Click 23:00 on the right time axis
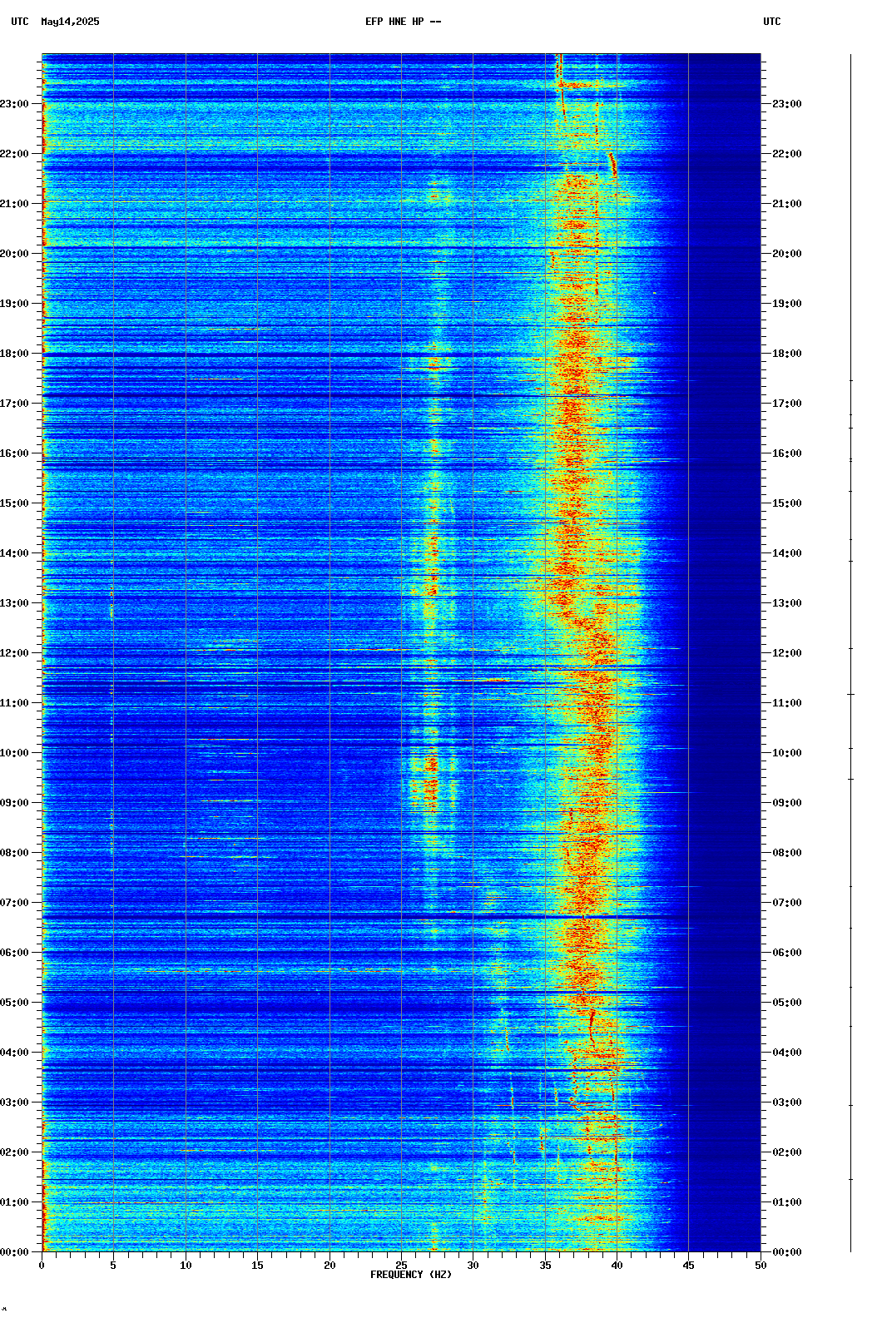Viewport: 887px width, 1318px height. (787, 104)
